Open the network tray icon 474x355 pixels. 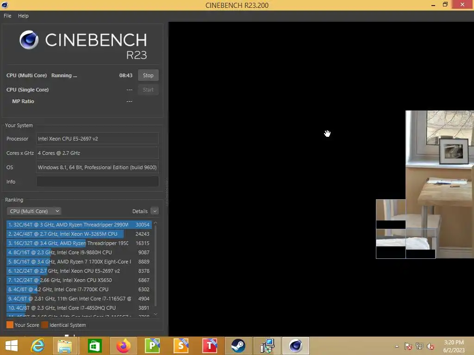[419, 346]
